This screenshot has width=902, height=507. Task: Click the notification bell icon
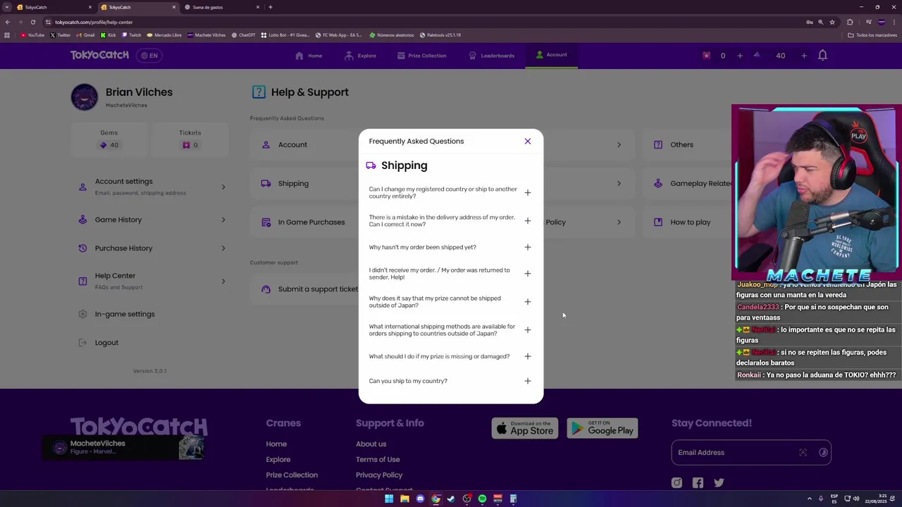point(822,55)
